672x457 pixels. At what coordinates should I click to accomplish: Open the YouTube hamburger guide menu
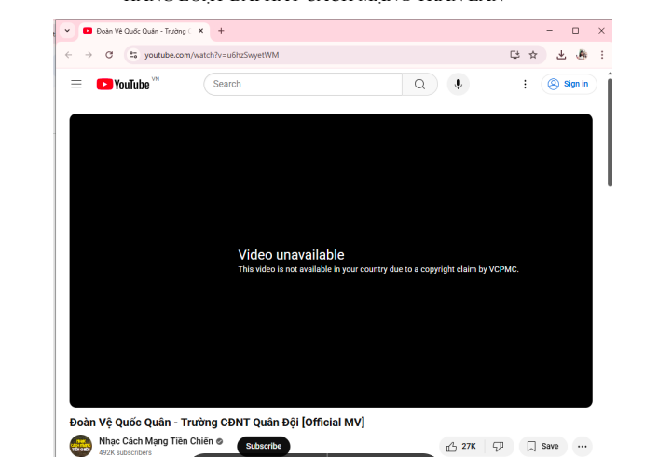pos(76,84)
